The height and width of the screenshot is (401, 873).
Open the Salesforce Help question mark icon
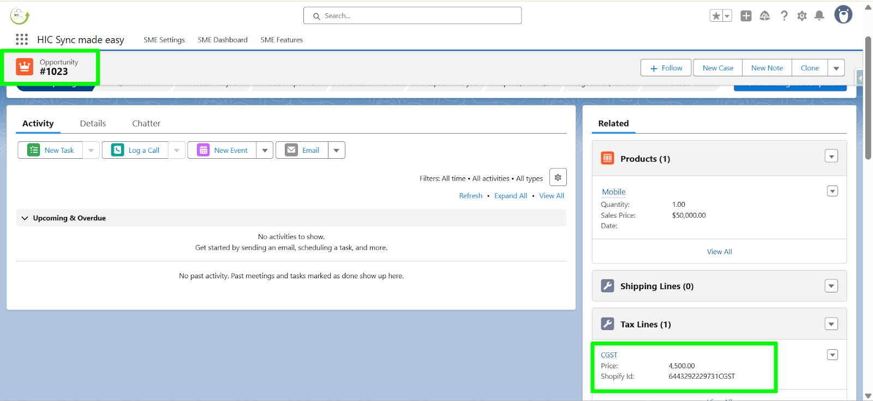pyautogui.click(x=784, y=16)
